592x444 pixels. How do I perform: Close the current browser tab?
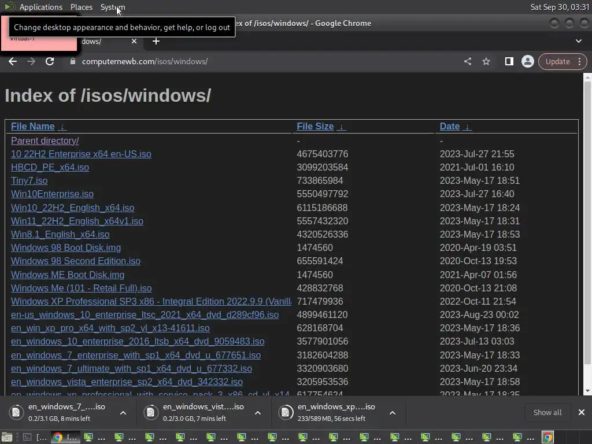click(134, 41)
